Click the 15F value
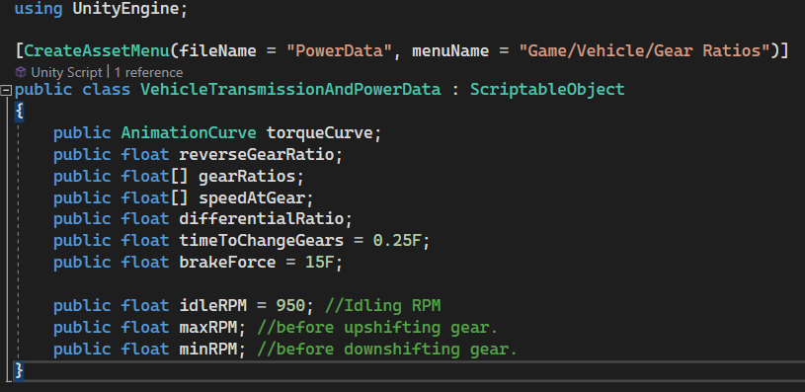 tap(319, 263)
